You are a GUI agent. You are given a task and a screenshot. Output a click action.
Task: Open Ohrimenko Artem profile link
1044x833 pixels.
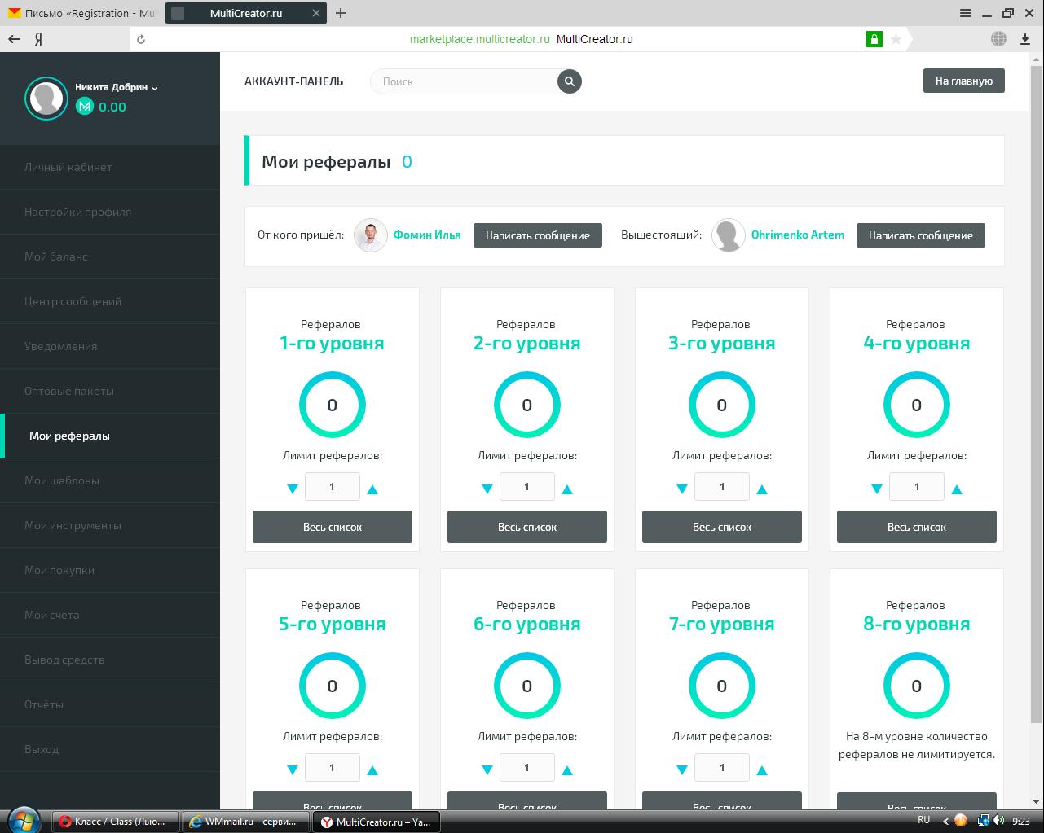click(798, 235)
